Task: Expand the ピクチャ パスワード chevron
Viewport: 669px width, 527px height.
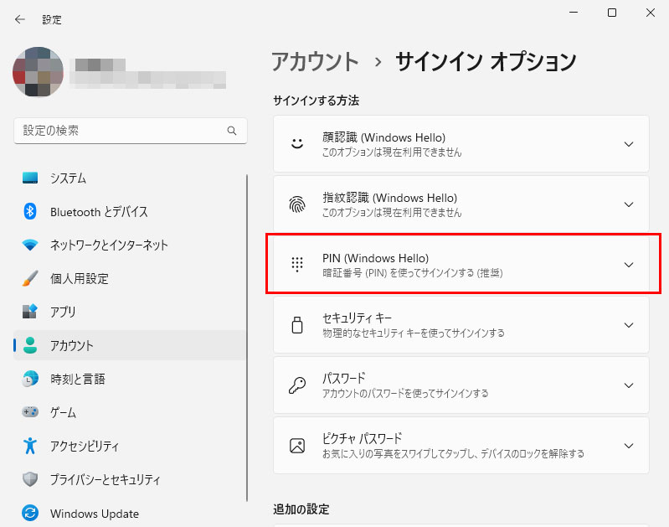Action: pos(629,446)
